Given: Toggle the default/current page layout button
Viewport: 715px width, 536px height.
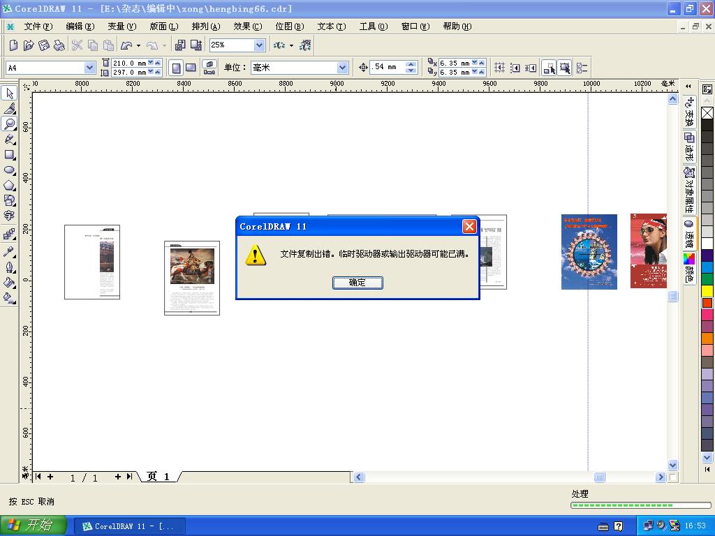Looking at the screenshot, I should [x=209, y=68].
